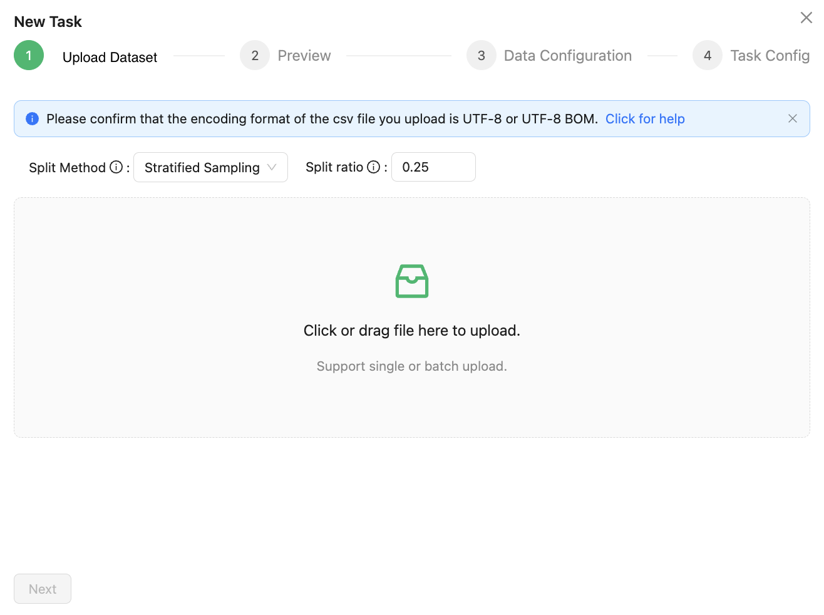The width and height of the screenshot is (824, 615).
Task: Dismiss the encoding format alert banner
Action: point(792,119)
